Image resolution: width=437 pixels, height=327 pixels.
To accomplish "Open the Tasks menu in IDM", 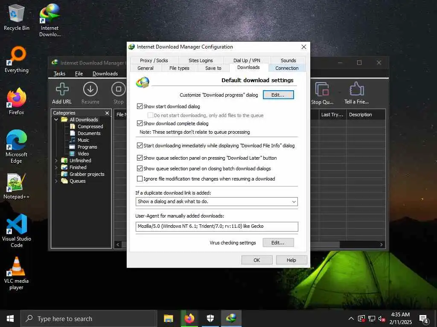I will pos(59,74).
